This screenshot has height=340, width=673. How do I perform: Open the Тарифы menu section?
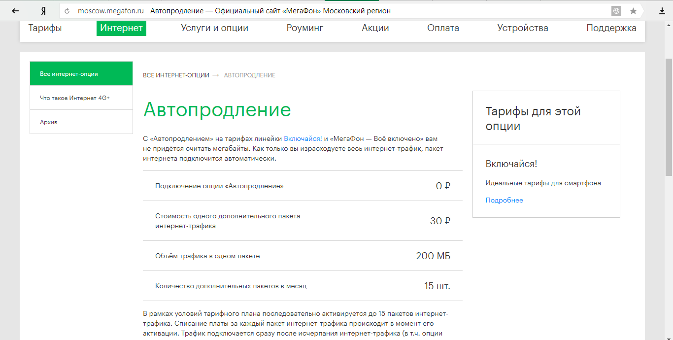tap(45, 28)
